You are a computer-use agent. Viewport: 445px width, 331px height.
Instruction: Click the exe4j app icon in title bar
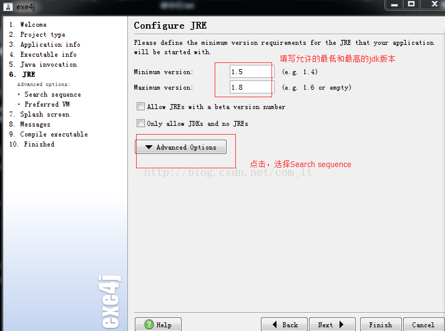pyautogui.click(x=8, y=7)
